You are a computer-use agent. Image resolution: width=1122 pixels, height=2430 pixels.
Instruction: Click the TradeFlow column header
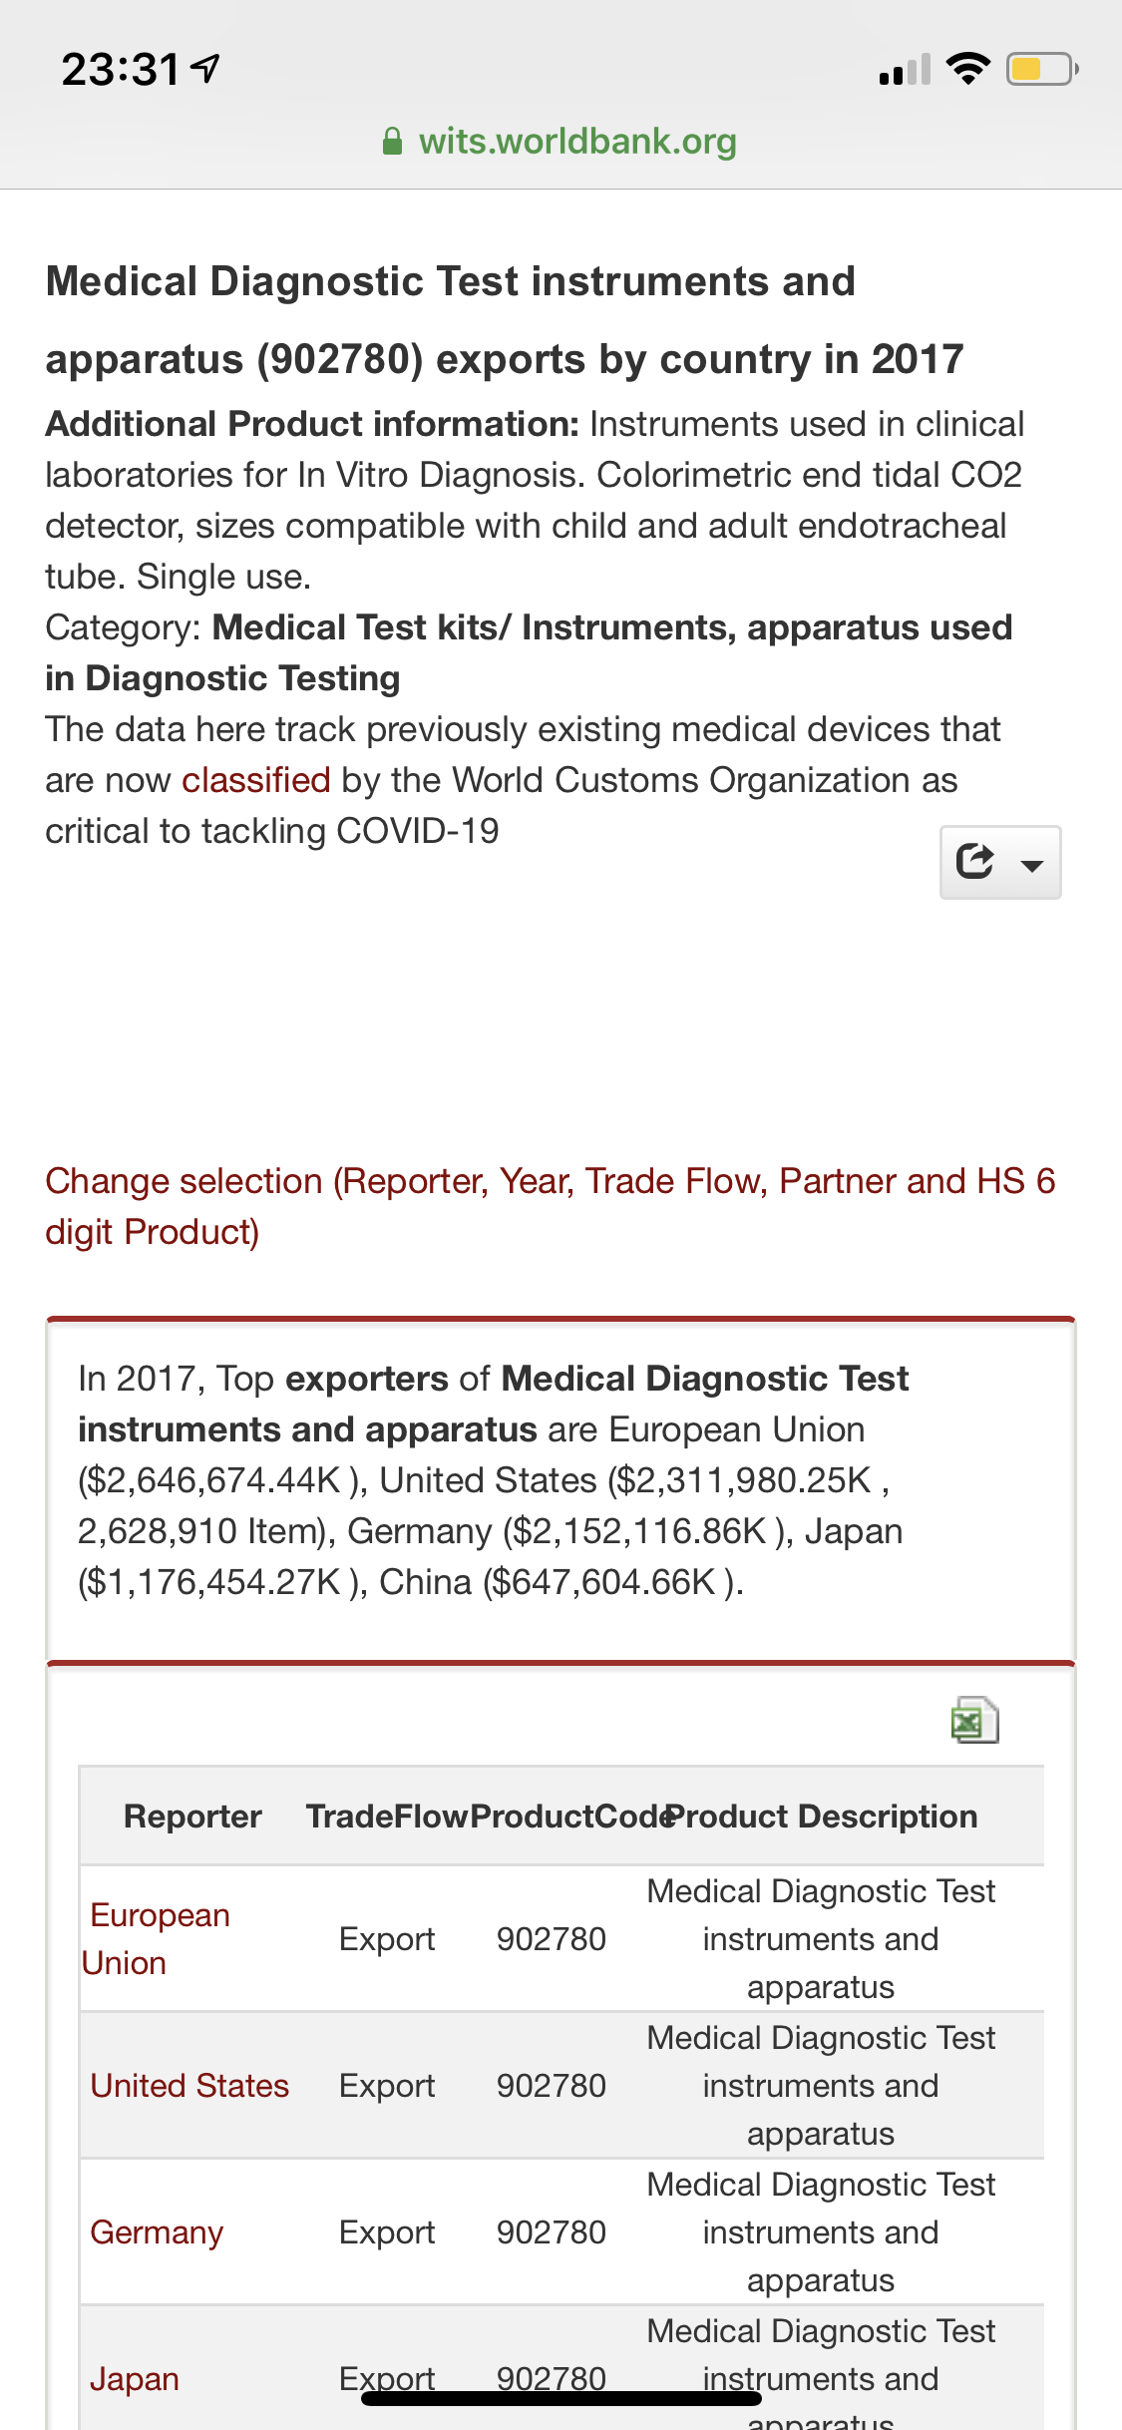click(x=387, y=1816)
